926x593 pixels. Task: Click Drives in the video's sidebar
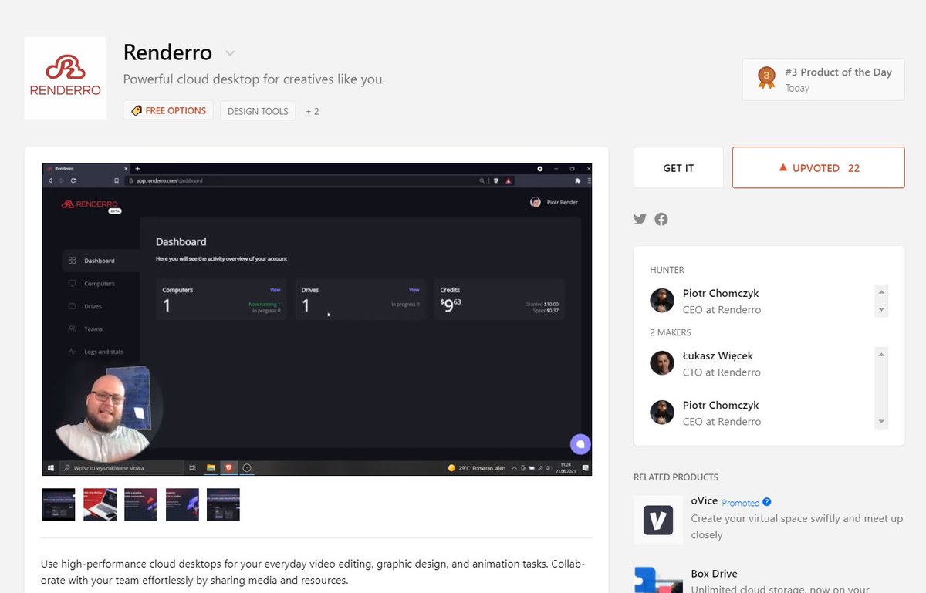tap(86, 306)
